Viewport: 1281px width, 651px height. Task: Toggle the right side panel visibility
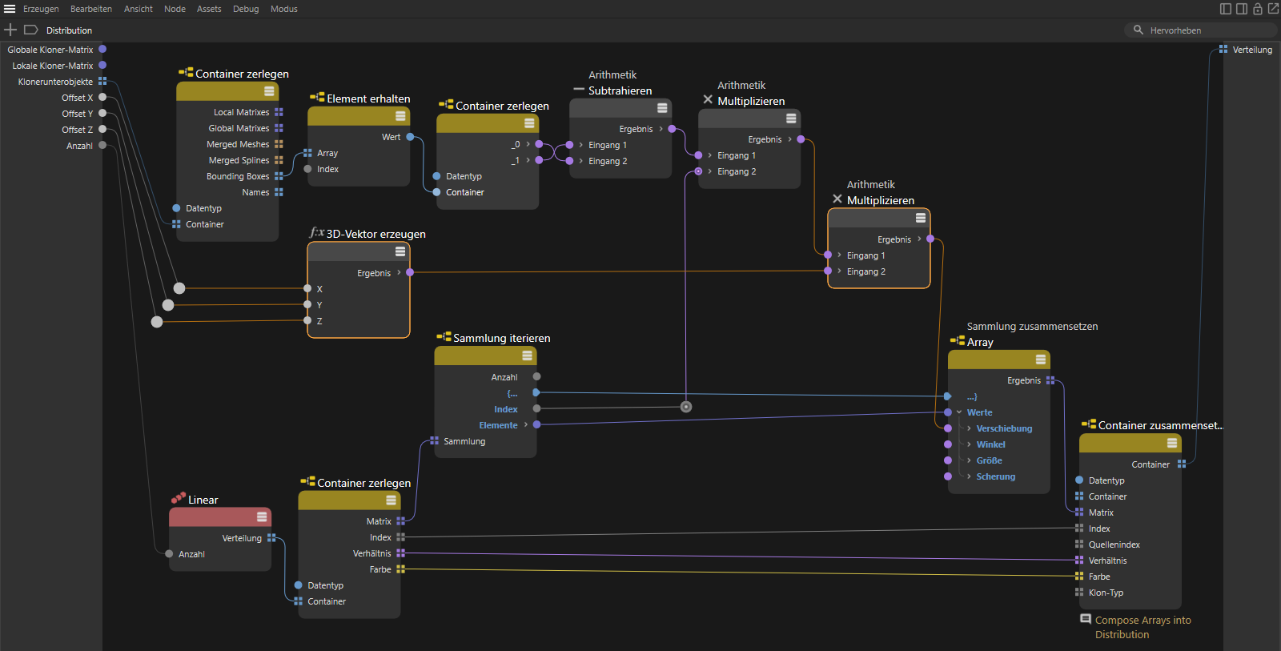[1241, 9]
